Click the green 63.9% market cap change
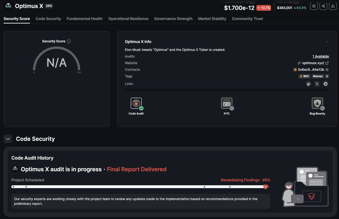 300,8
